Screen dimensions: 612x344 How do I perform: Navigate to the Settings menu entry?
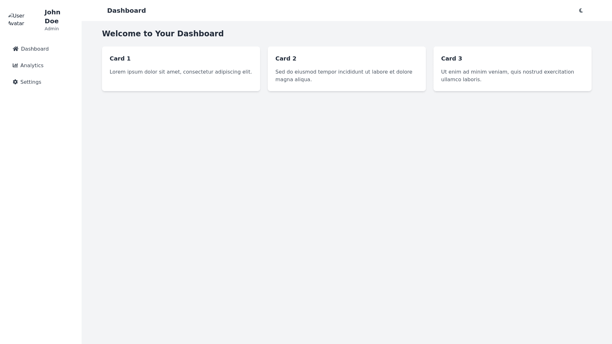[x=31, y=82]
